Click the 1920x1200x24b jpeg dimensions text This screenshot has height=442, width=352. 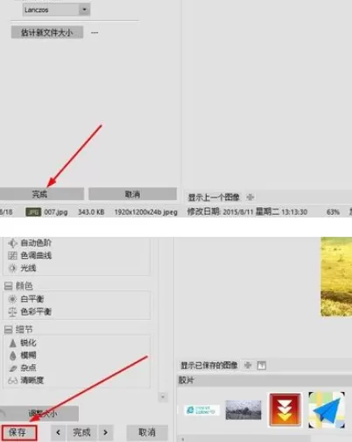pyautogui.click(x=146, y=212)
